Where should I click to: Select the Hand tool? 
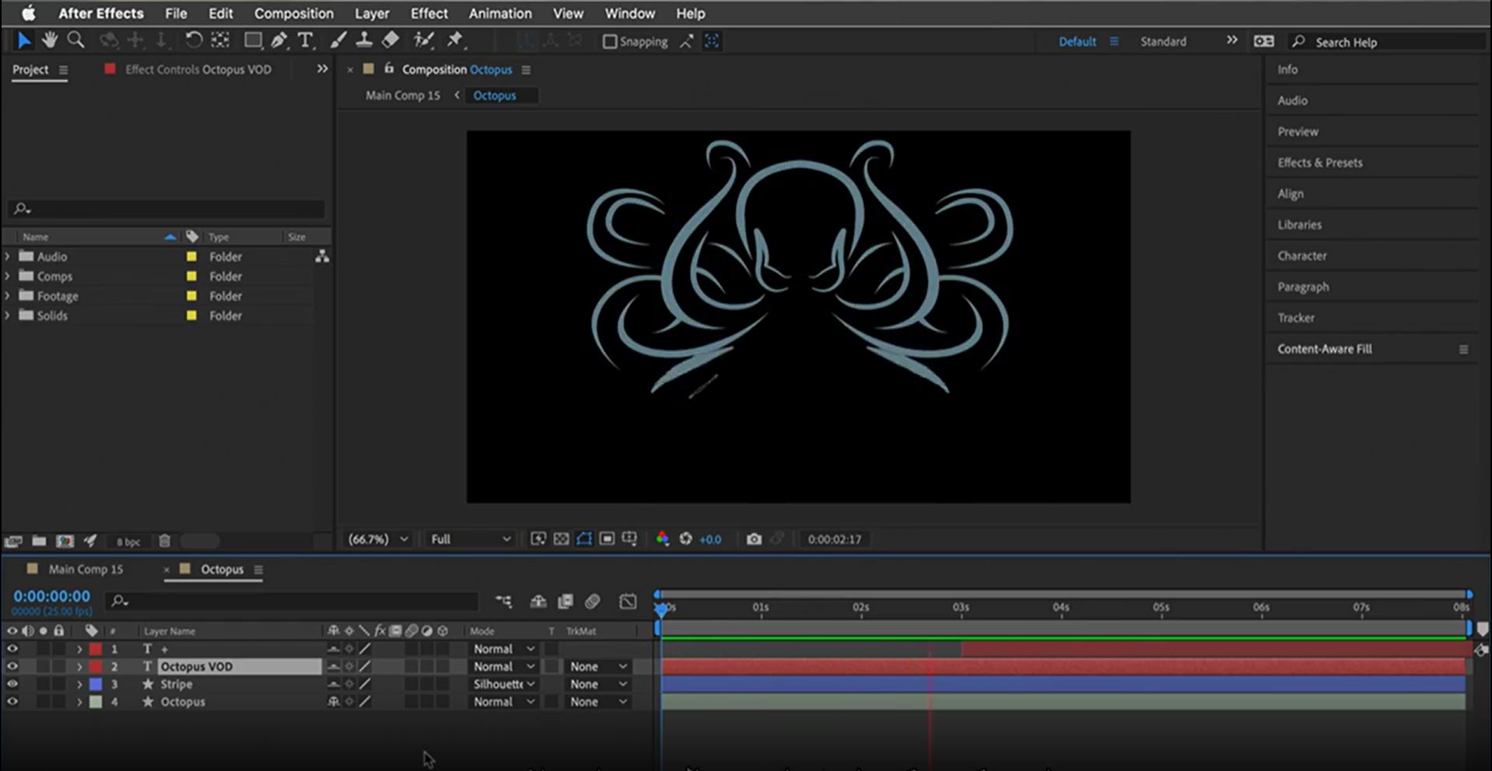(50, 40)
